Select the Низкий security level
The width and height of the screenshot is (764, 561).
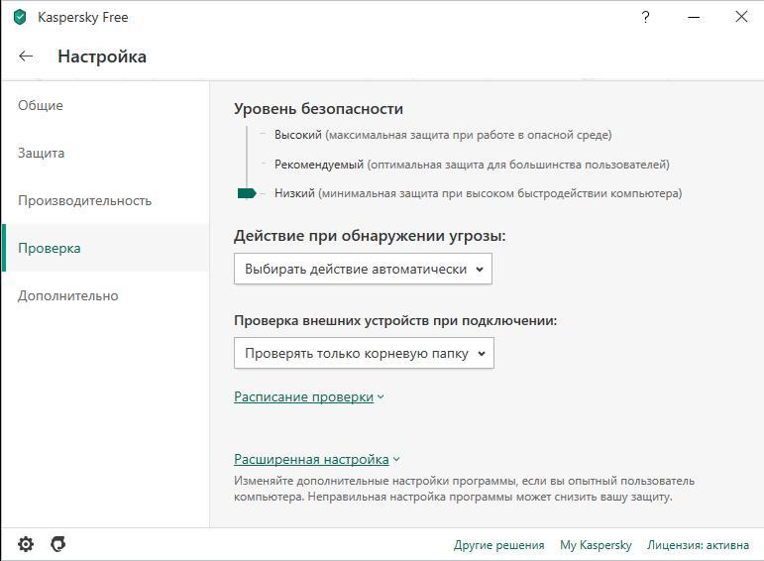tap(294, 193)
